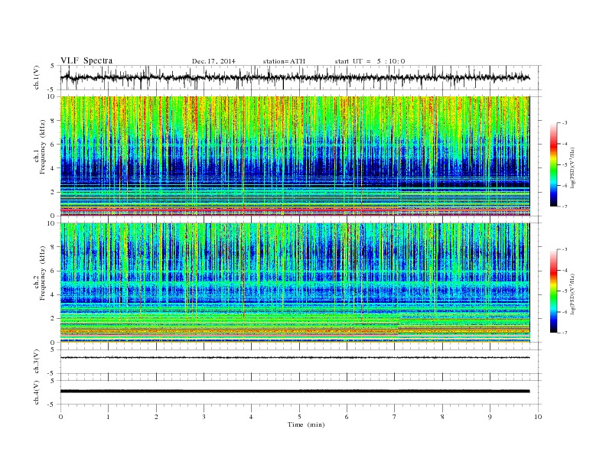Click the time axis tick "1"
606x468 pixels.
pos(108,417)
